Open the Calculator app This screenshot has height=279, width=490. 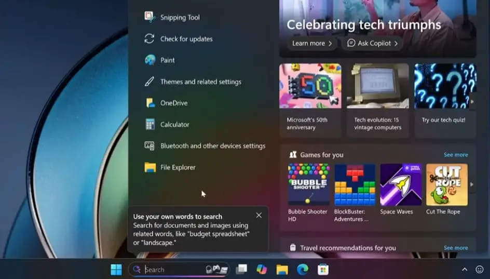pos(174,125)
